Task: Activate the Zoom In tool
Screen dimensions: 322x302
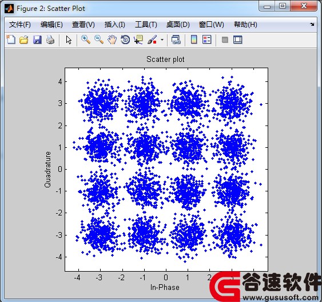Action: click(x=86, y=40)
